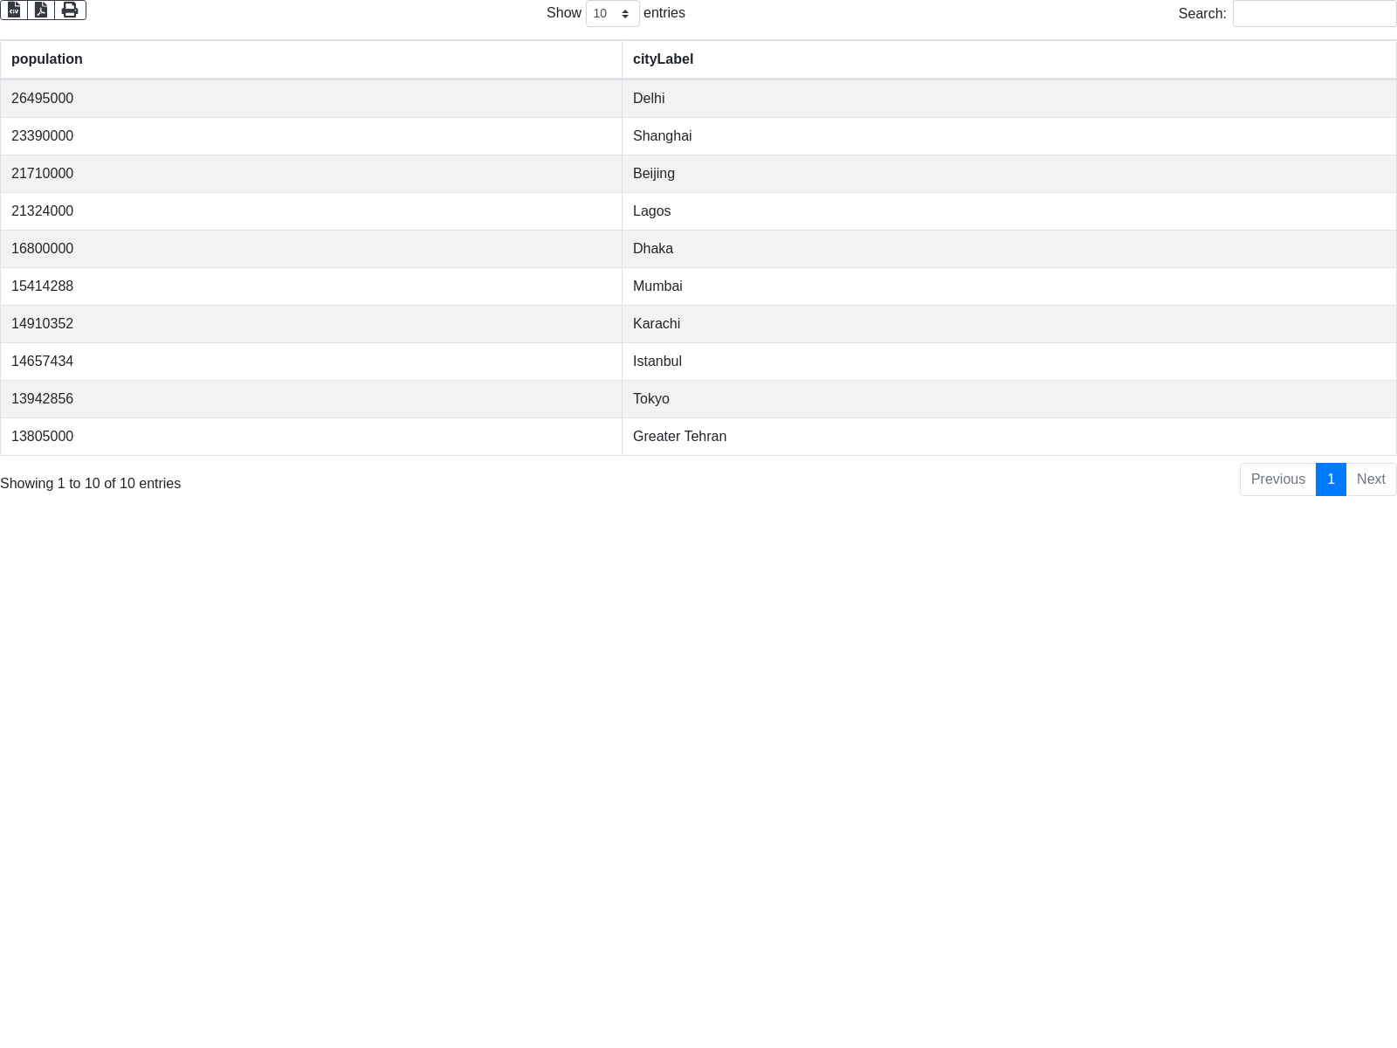1397x1048 pixels.
Task: Click the Lagos population value 21324000
Action: 43,211
